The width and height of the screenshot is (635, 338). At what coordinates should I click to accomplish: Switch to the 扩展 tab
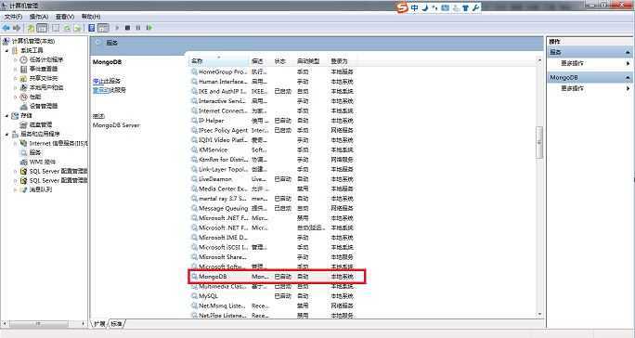[99, 324]
